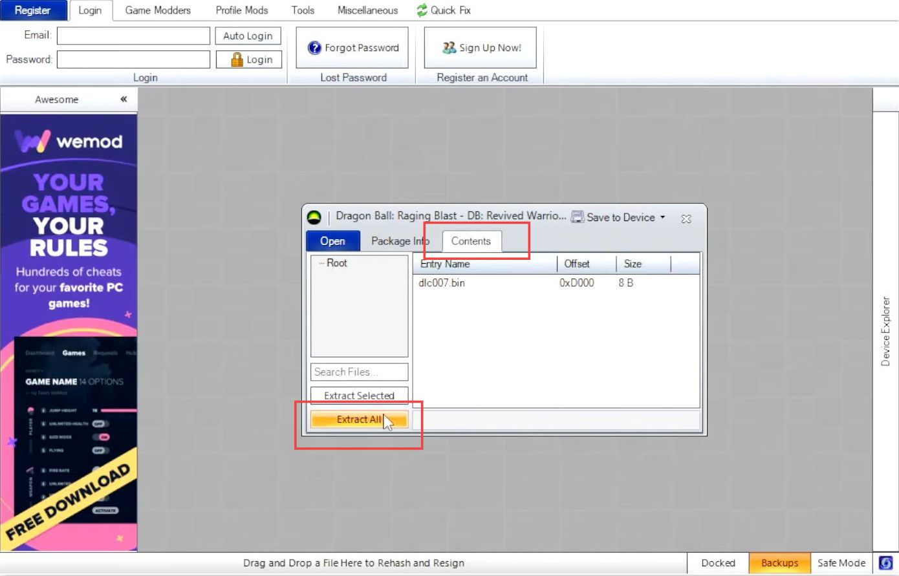Select the dlc007.bin file entry

click(x=442, y=283)
